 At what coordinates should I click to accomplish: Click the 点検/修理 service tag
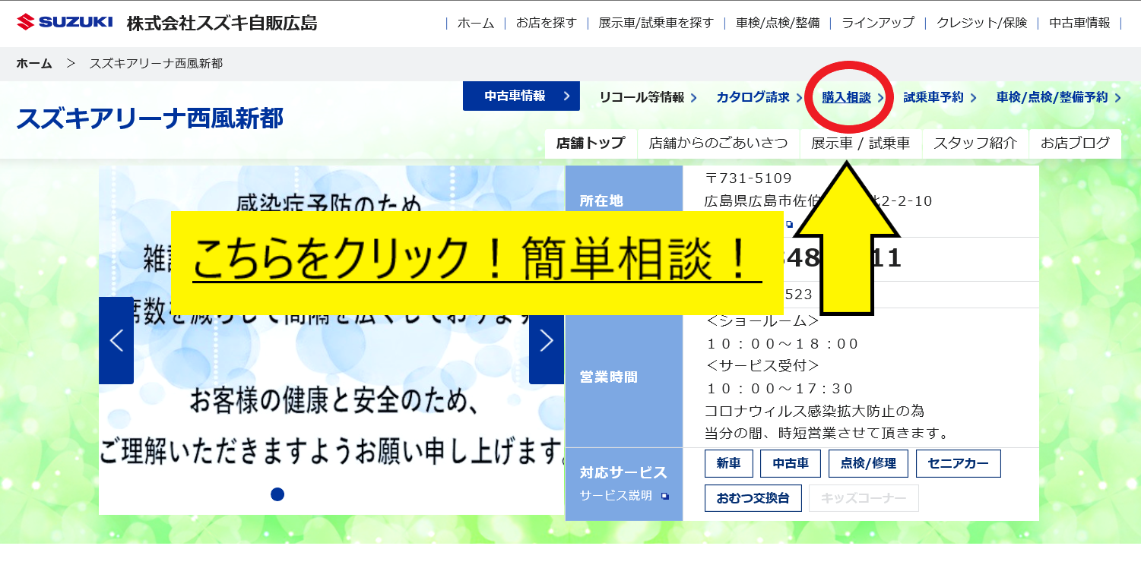868,463
